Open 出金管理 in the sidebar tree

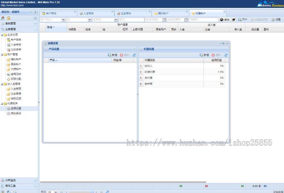pos(16,93)
